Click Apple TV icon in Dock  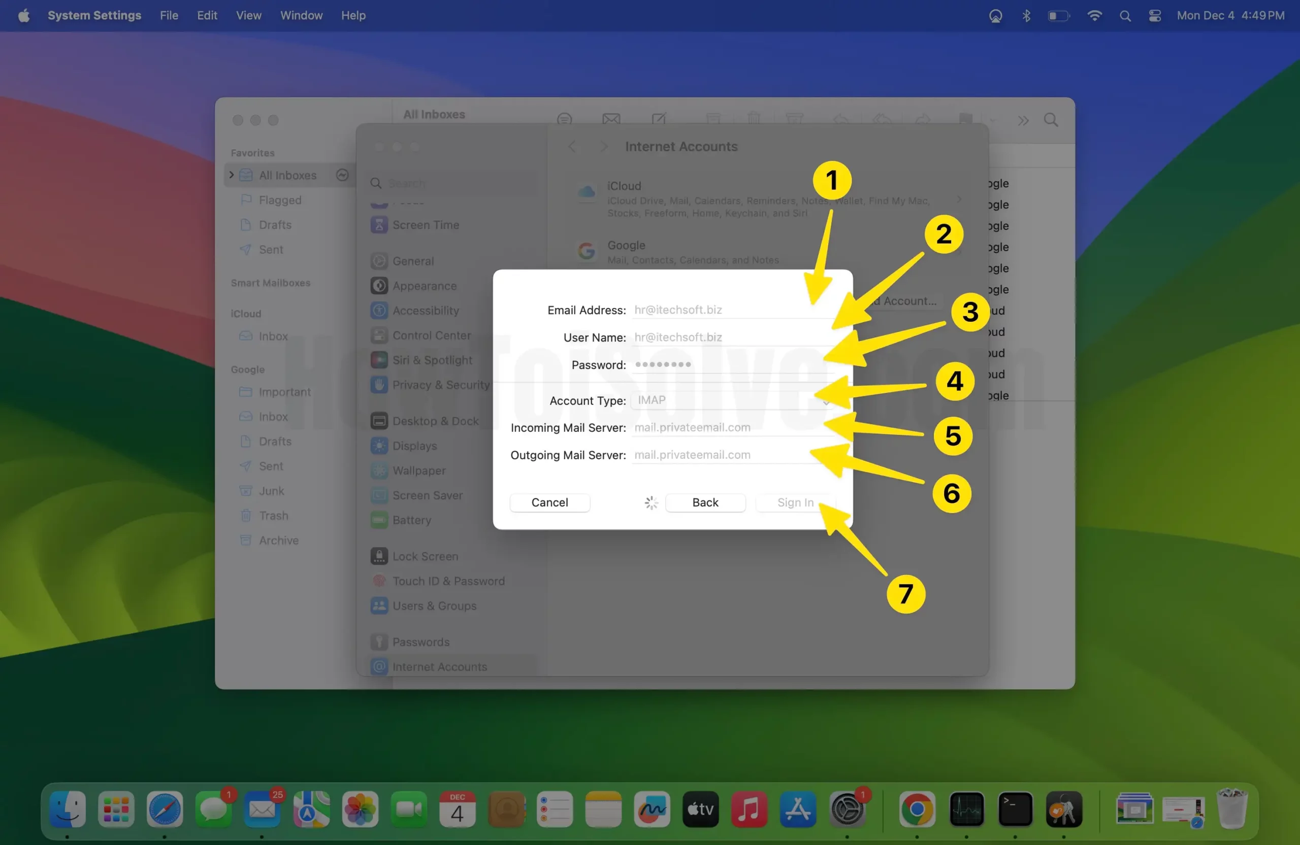pyautogui.click(x=700, y=808)
